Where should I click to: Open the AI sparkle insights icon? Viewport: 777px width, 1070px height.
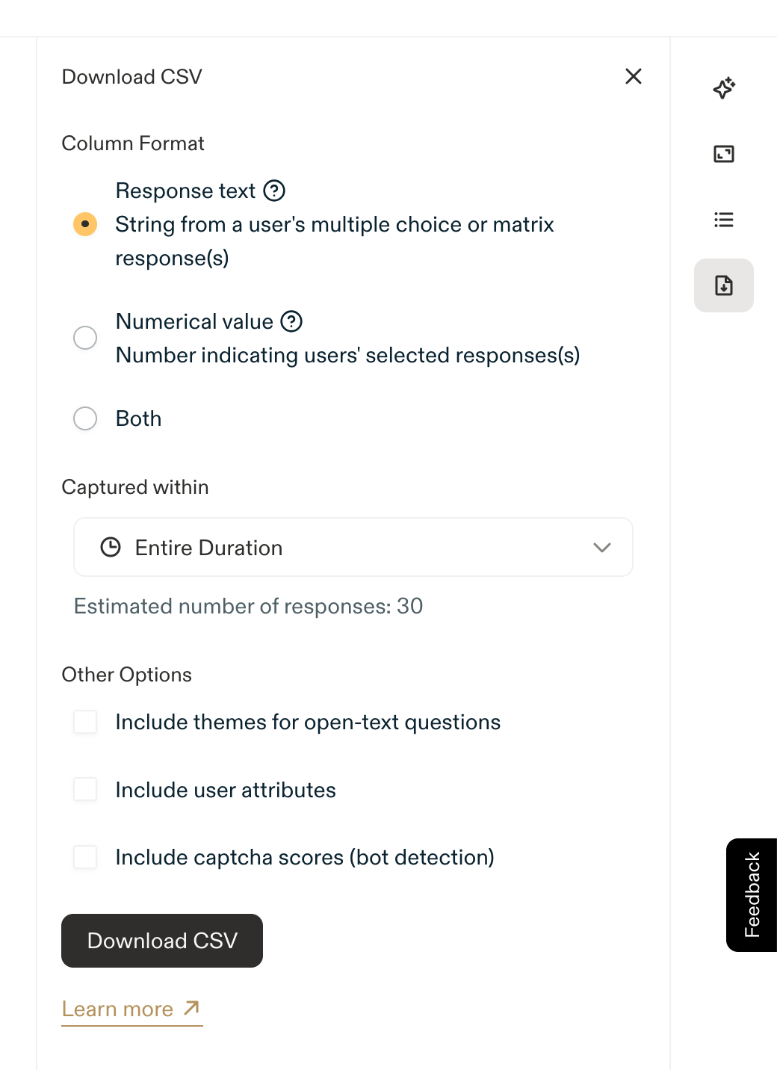click(724, 88)
